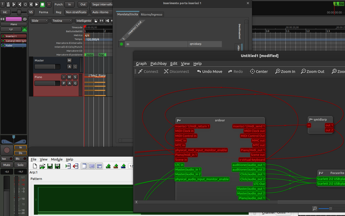This screenshot has height=216, width=345.
Task: Open the Graph menu in patchbay window
Action: coord(141,63)
